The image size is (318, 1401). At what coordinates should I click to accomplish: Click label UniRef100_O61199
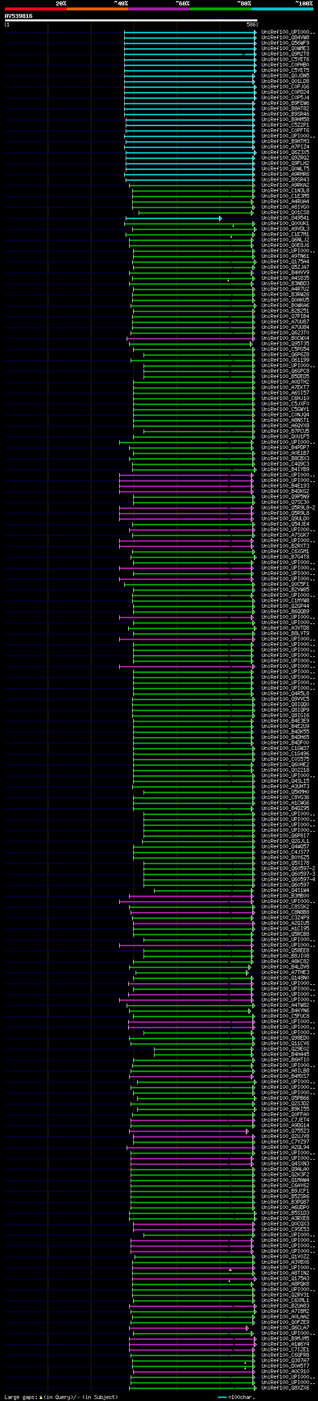tap(285, 360)
